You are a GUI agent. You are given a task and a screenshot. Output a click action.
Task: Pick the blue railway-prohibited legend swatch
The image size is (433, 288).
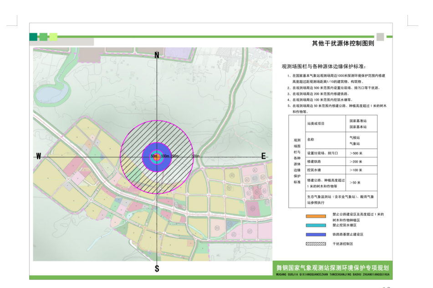coord(316,234)
